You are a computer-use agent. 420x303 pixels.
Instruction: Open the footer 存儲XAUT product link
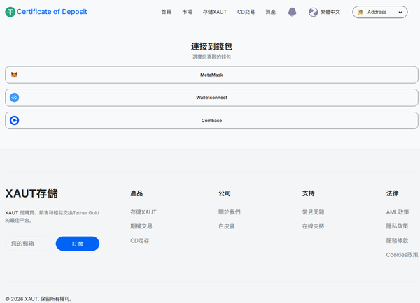(143, 212)
